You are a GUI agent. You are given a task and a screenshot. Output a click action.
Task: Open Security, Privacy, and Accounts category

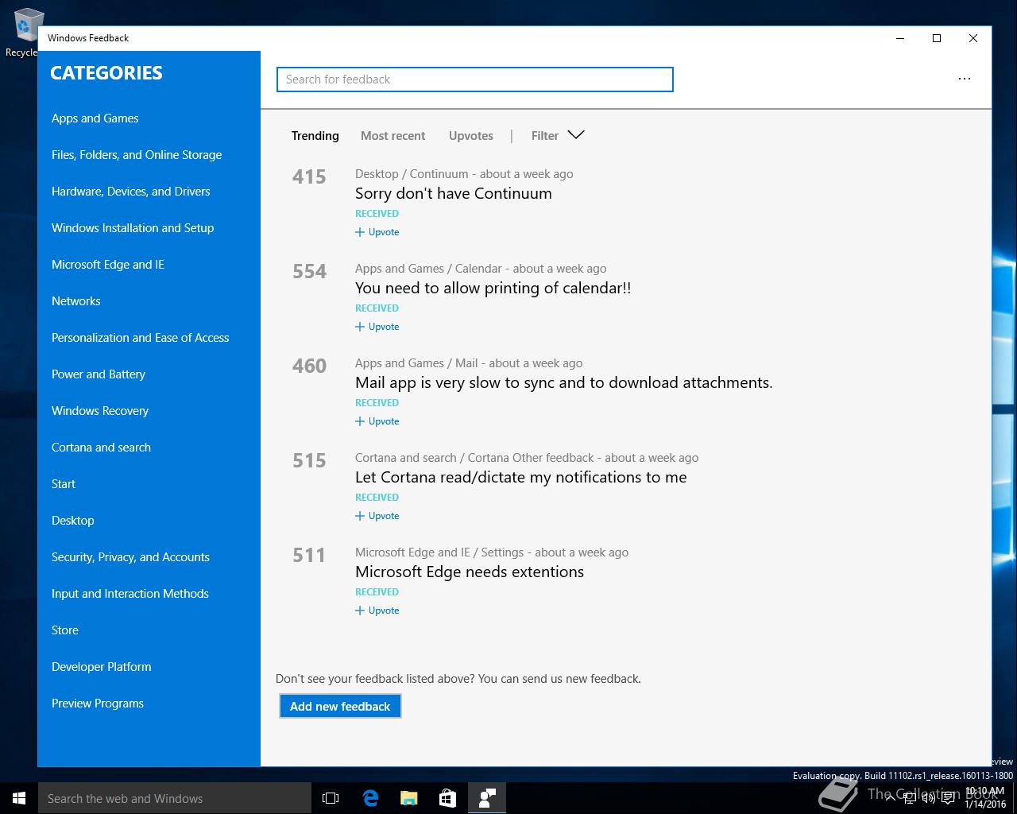[x=130, y=557]
